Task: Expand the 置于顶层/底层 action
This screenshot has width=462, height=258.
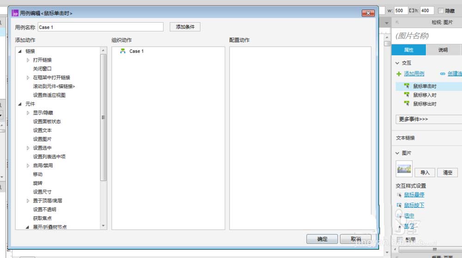Action: pyautogui.click(x=28, y=201)
